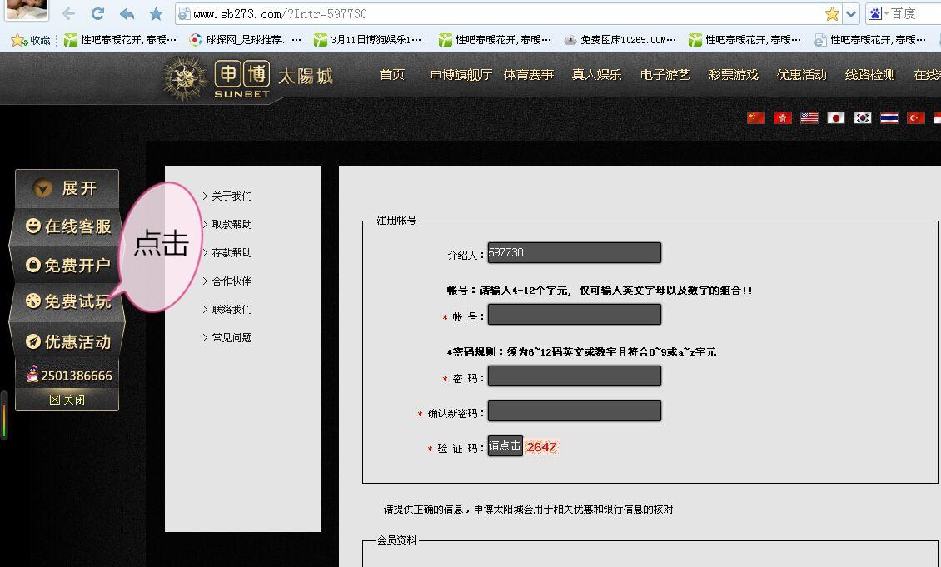Image resolution: width=941 pixels, height=567 pixels.
Task: Open 优惠活动 nav item in top bar
Action: [x=801, y=74]
